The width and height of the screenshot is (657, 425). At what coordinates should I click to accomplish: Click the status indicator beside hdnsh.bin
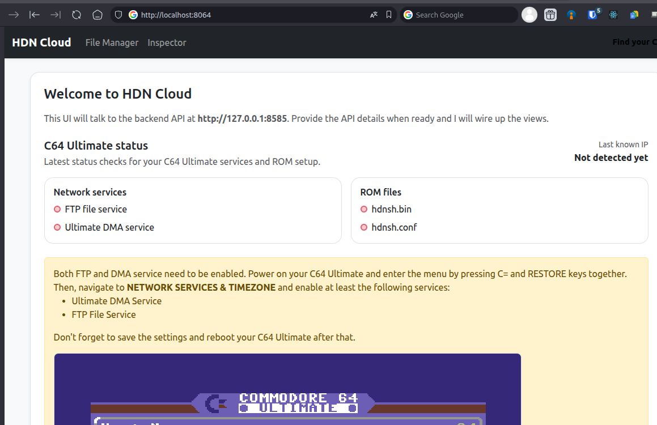(363, 209)
